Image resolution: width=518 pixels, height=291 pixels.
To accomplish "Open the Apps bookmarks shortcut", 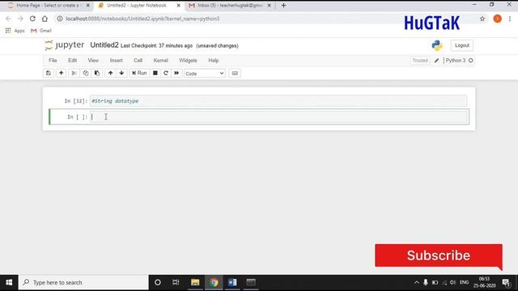I will [15, 31].
